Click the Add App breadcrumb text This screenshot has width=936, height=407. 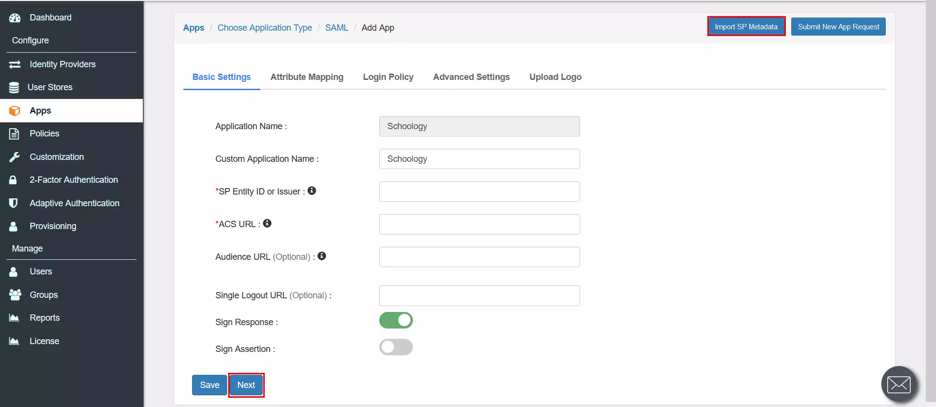pos(378,28)
